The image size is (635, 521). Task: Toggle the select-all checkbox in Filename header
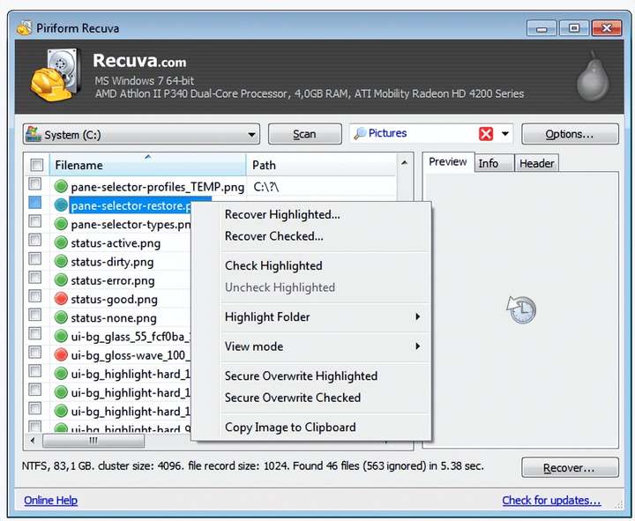point(37,165)
